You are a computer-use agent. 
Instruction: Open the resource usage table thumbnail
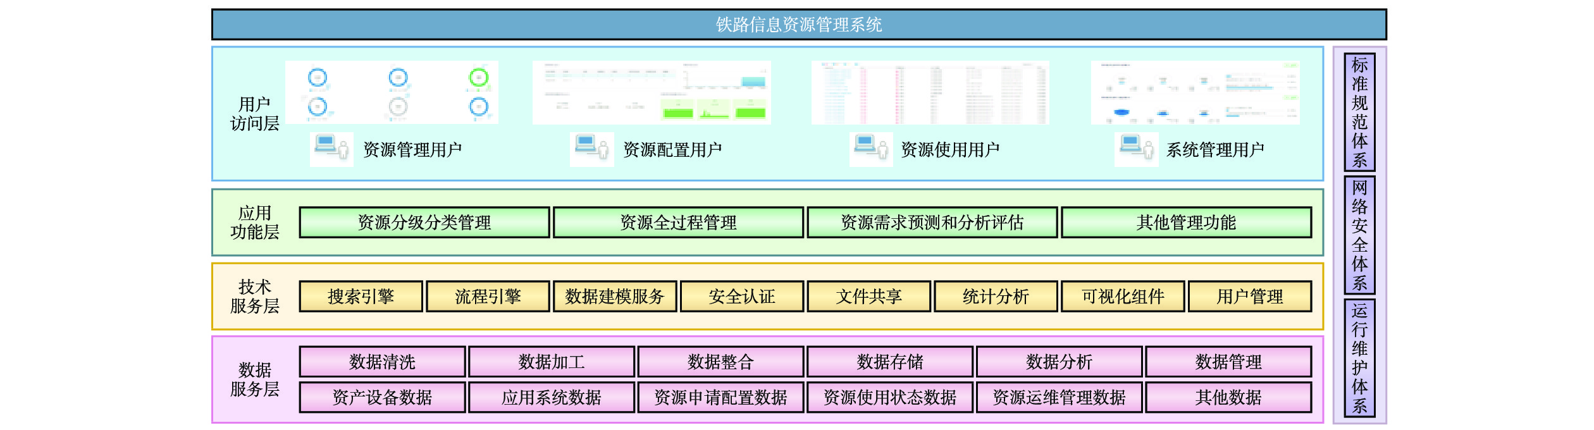[930, 92]
